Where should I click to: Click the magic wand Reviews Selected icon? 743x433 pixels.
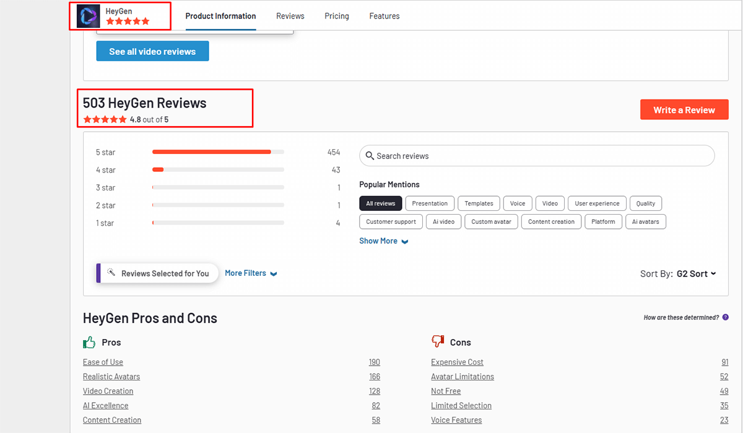coord(111,273)
